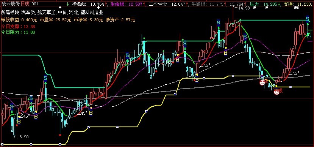Click the green down arrow after 压力 14.285
This screenshot has height=147, width=314.
point(279,4)
